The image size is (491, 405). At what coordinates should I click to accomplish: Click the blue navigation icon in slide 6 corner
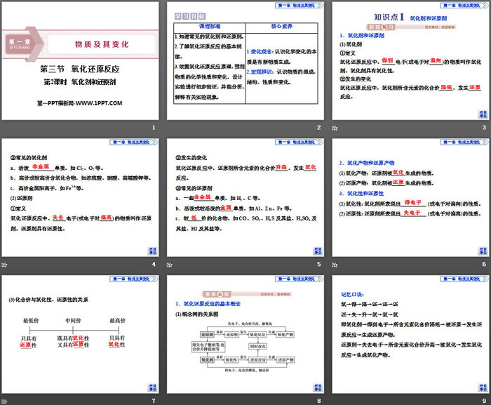point(483,251)
